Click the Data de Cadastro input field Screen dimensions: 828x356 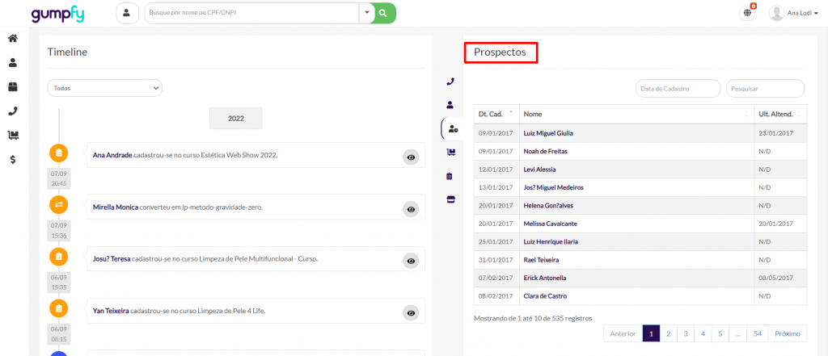coord(678,88)
